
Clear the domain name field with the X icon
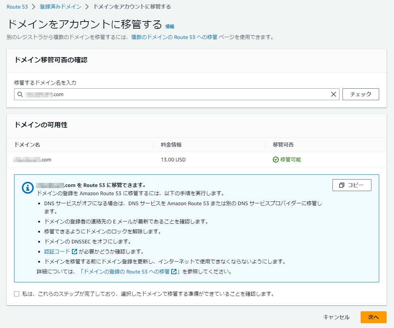[334, 94]
